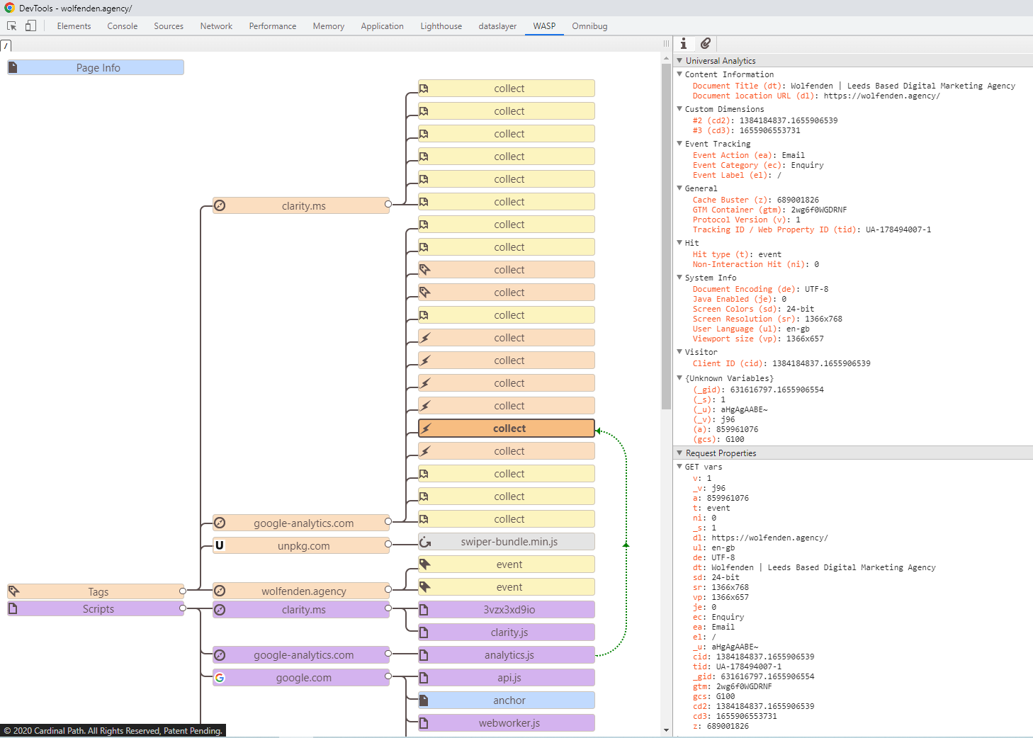Collapse the Event Tracking group
The image size is (1033, 738).
(x=679, y=143)
